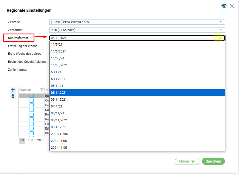
Task: Open the Zeitformat dropdown
Action: tap(220, 30)
